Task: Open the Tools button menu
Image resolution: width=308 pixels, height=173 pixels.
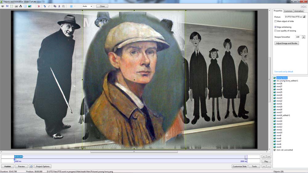Action: 254,166
